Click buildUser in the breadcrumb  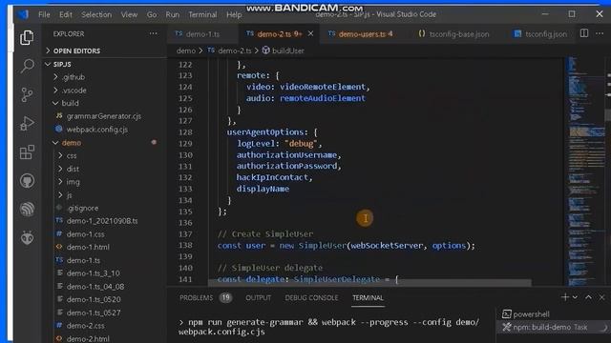[287, 50]
